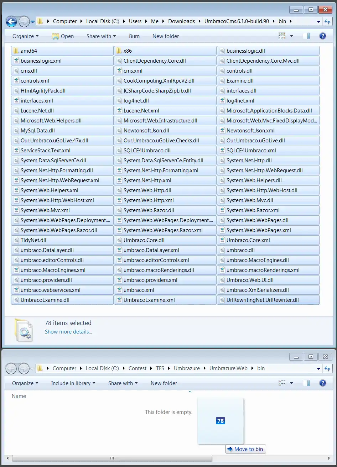This screenshot has height=467, width=337.
Task: Select MySql.Data.dll file
Action: [x=62, y=131]
